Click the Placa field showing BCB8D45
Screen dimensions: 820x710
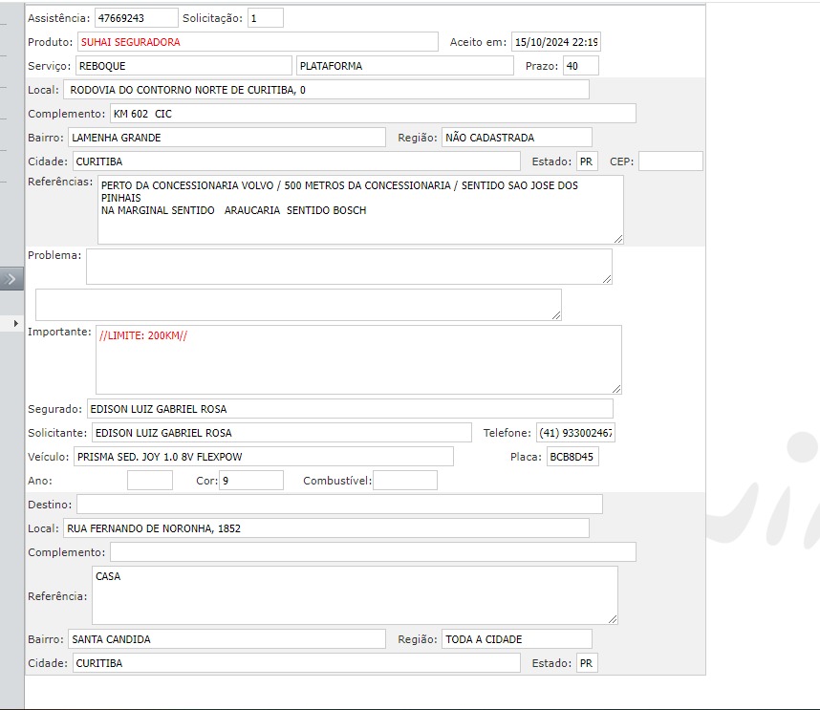572,457
